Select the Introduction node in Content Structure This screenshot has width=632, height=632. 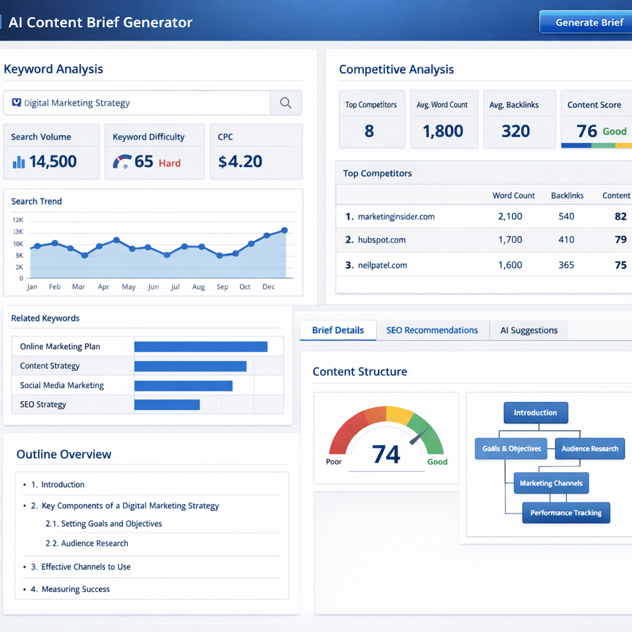535,412
